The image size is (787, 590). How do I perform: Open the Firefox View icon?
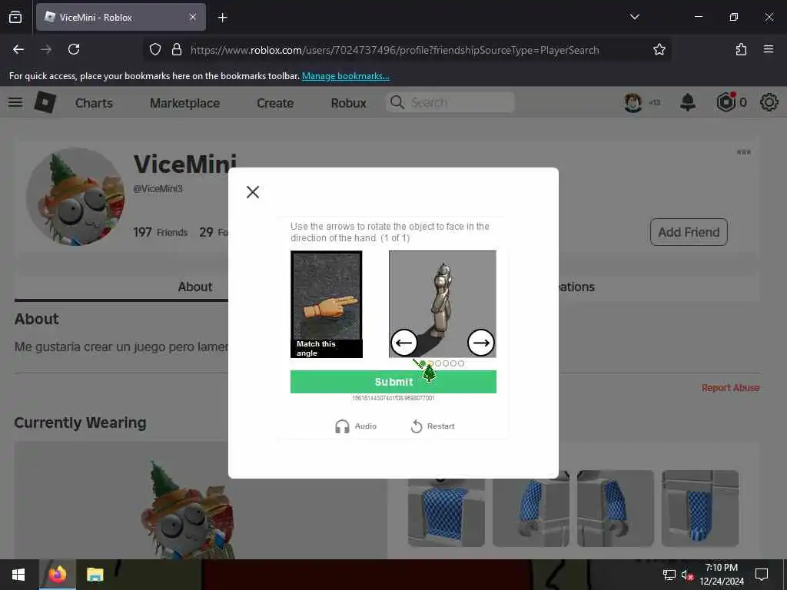tap(15, 17)
